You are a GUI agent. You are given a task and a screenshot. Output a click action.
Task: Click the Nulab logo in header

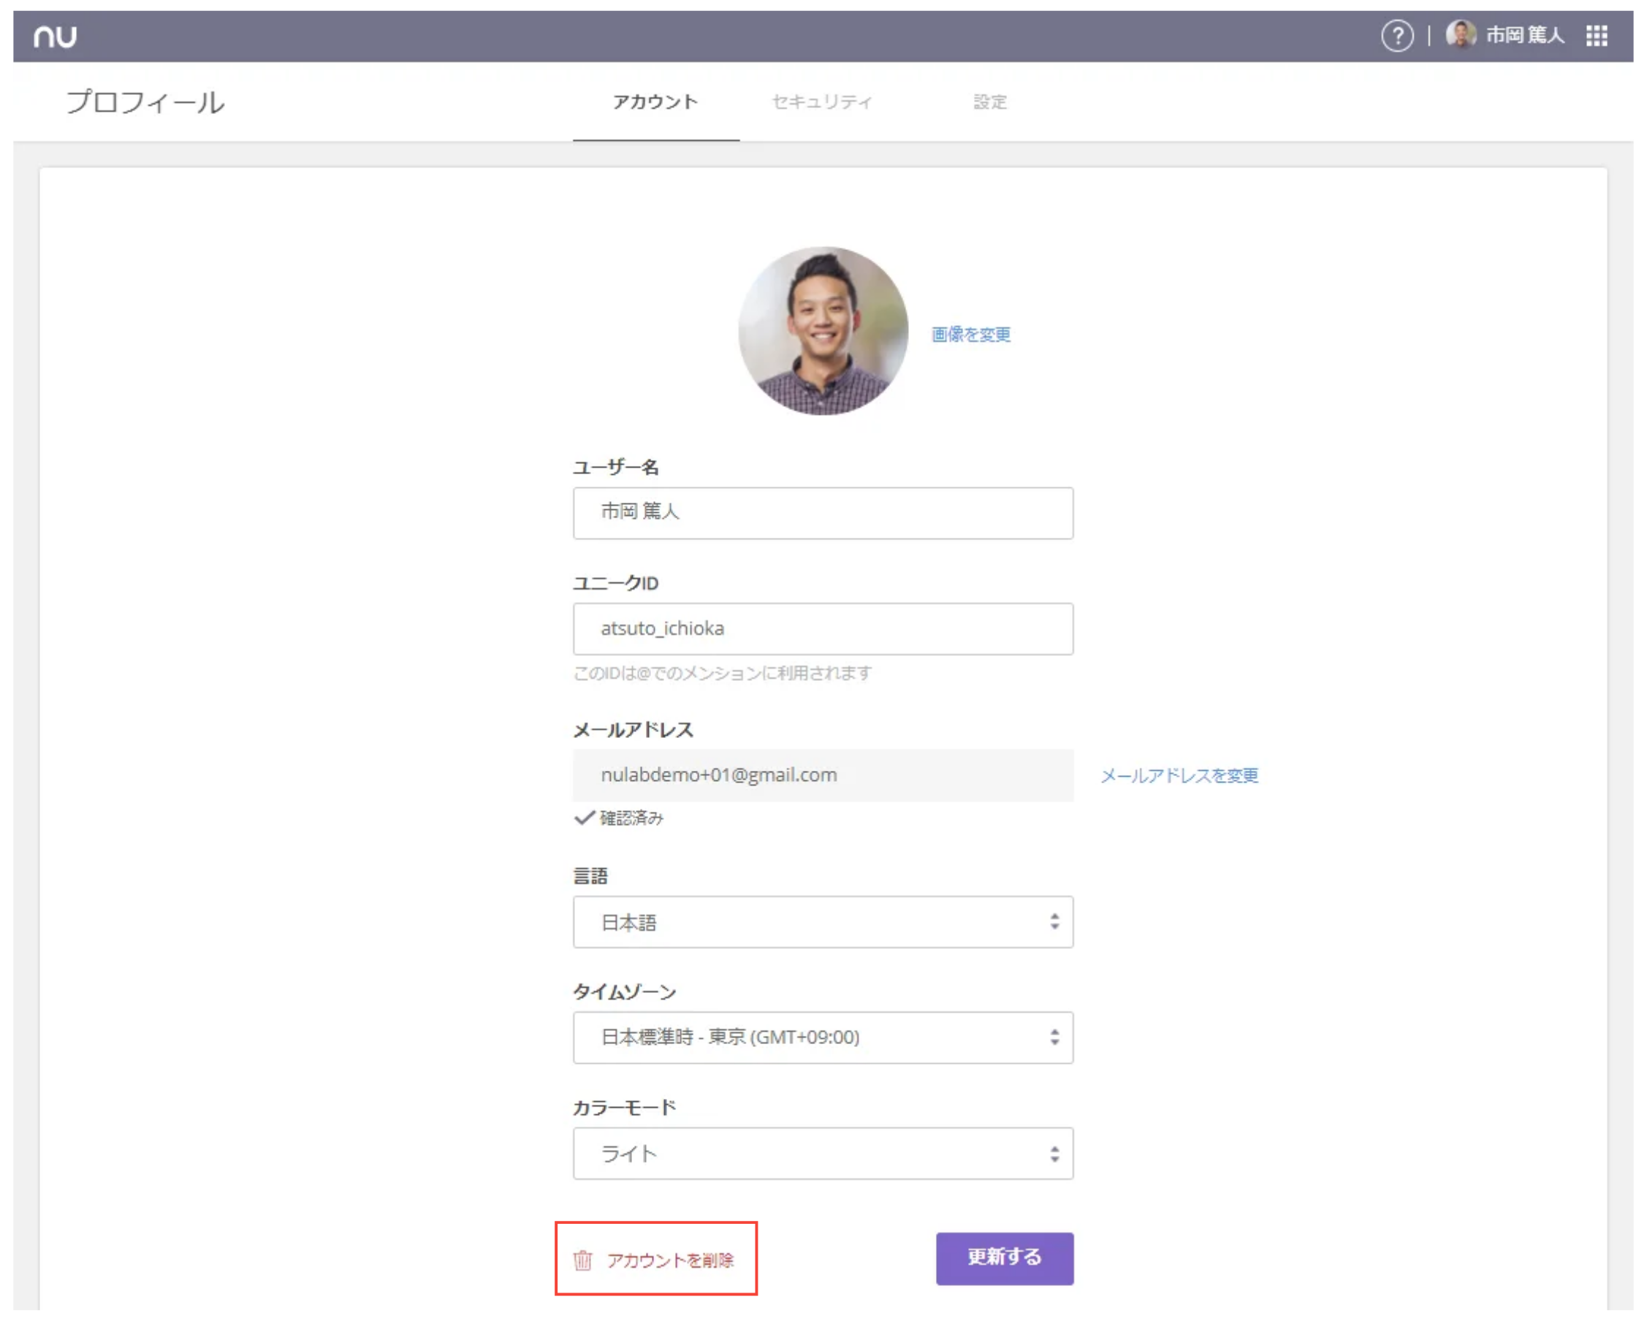(55, 36)
